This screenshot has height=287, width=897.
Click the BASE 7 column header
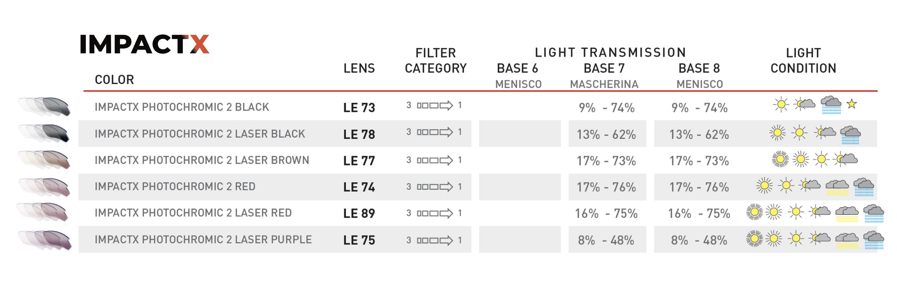604,68
